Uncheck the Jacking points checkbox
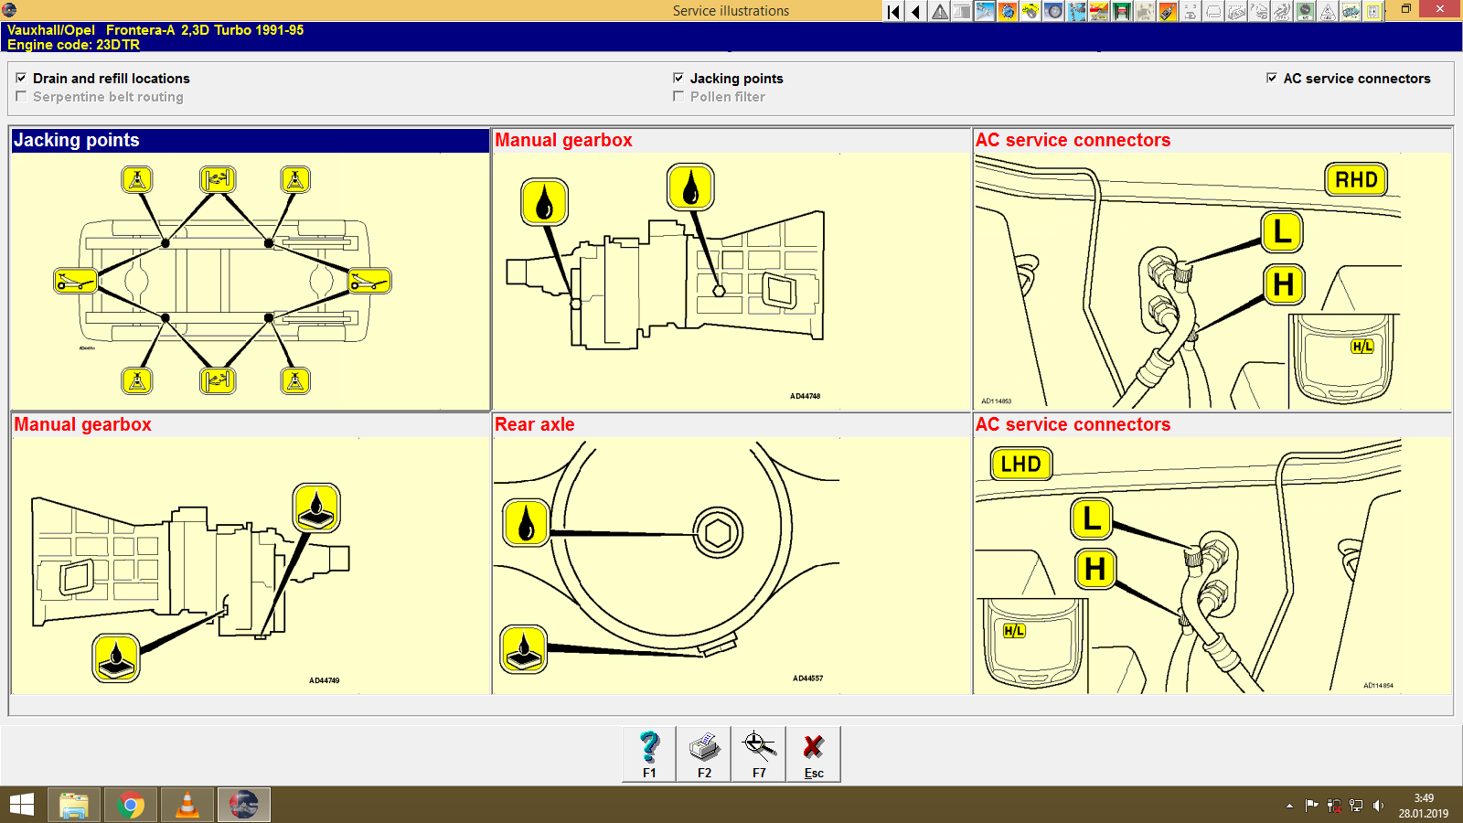The image size is (1463, 823). point(678,79)
